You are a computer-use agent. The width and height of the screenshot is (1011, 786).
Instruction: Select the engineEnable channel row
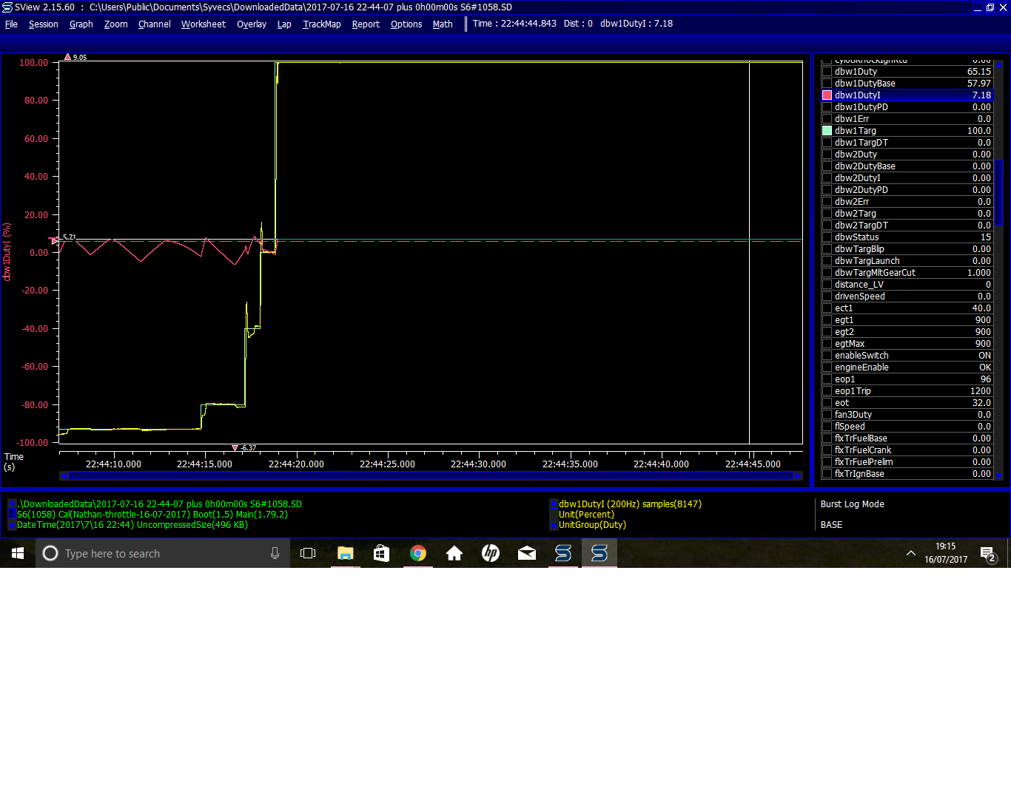tap(906, 367)
